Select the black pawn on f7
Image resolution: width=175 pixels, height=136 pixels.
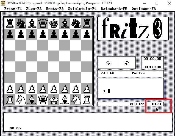(65, 34)
